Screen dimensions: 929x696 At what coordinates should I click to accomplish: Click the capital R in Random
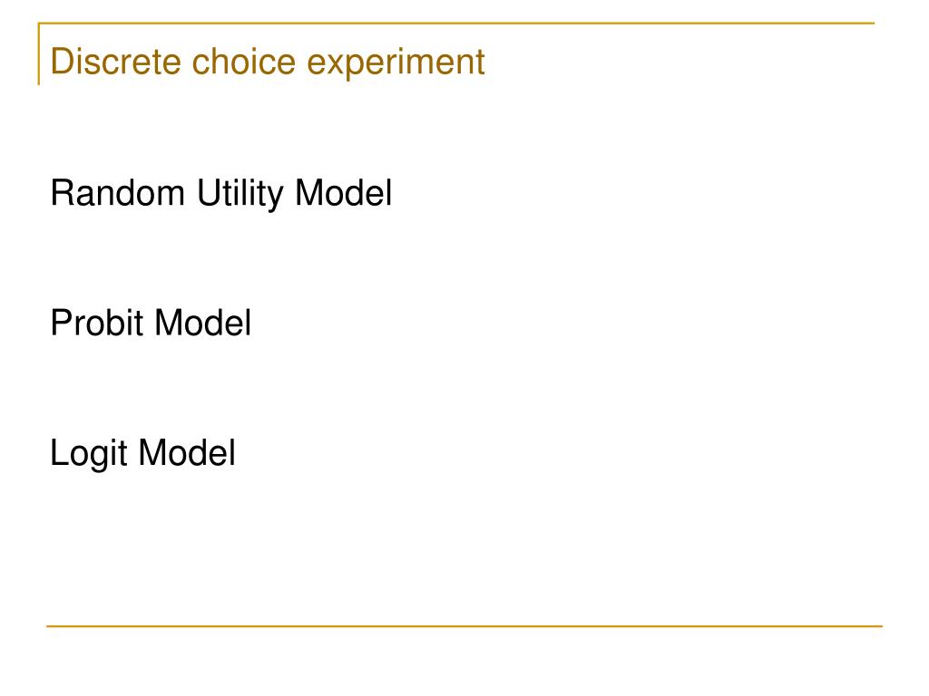[63, 193]
